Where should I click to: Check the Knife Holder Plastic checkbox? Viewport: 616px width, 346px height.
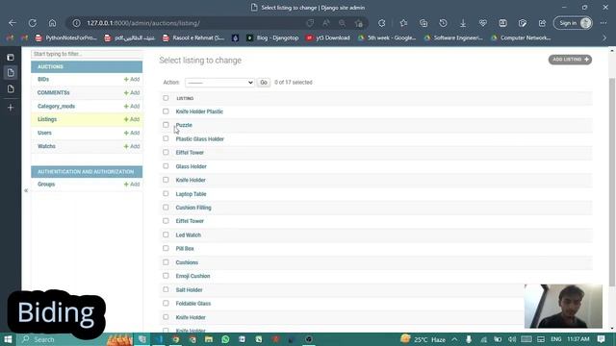tap(166, 111)
